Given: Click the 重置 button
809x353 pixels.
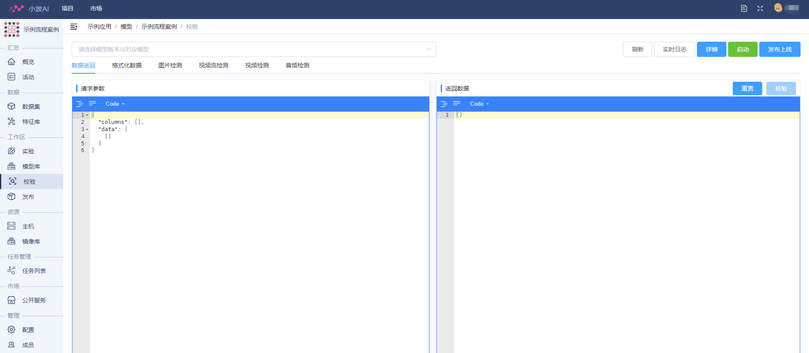Looking at the screenshot, I should [747, 88].
